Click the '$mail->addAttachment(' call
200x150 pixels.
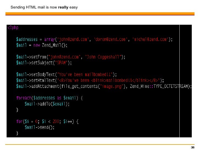tap(104, 86)
